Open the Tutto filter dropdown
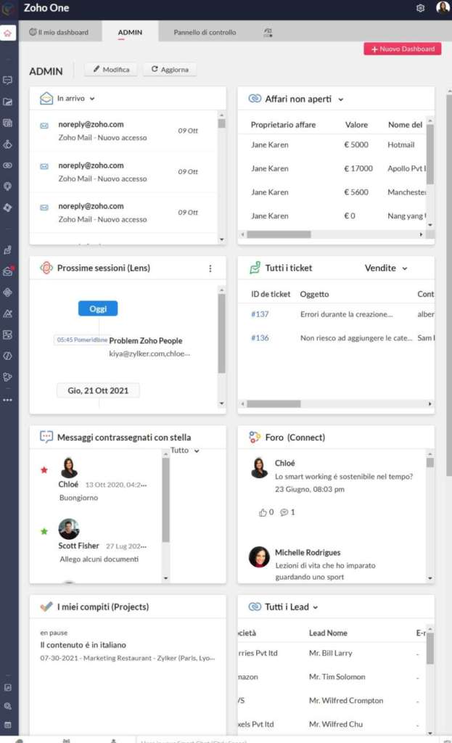This screenshot has height=743, width=452. coord(185,451)
